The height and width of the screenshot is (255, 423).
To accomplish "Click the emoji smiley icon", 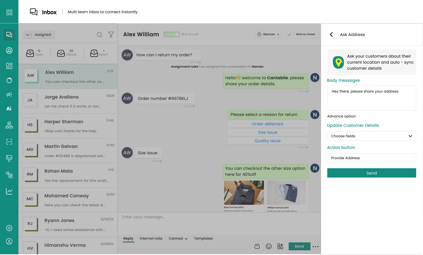I will (269, 246).
